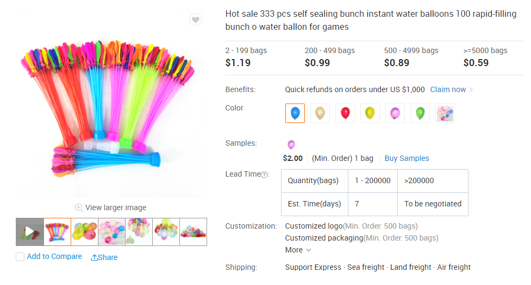Viewport: 531px width, 285px height.
Task: Choose the mixed-color balloons option
Action: 445,113
